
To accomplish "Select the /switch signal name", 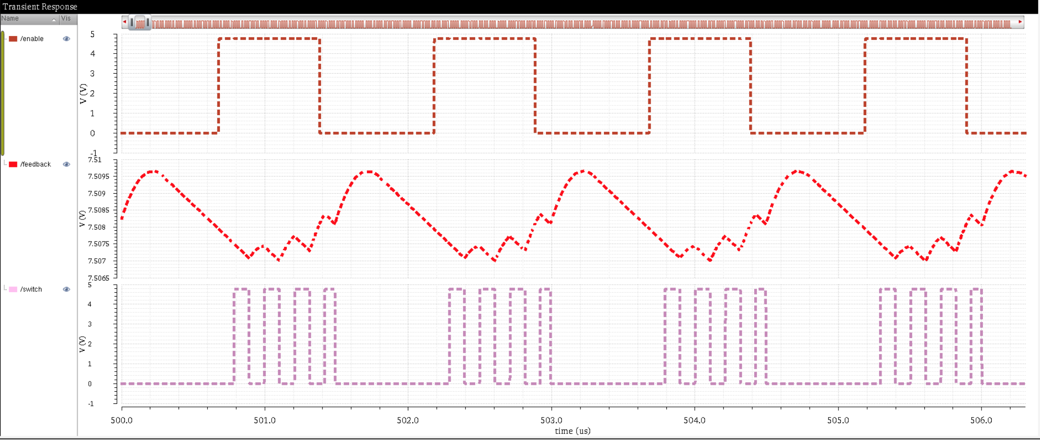I will (31, 289).
